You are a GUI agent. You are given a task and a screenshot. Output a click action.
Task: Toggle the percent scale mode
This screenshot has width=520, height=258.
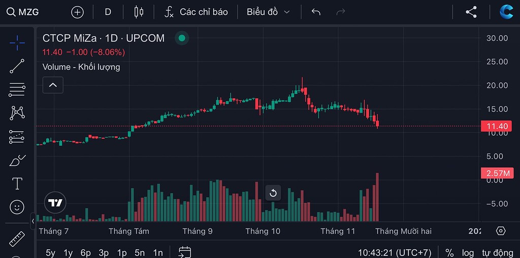[x=449, y=252]
